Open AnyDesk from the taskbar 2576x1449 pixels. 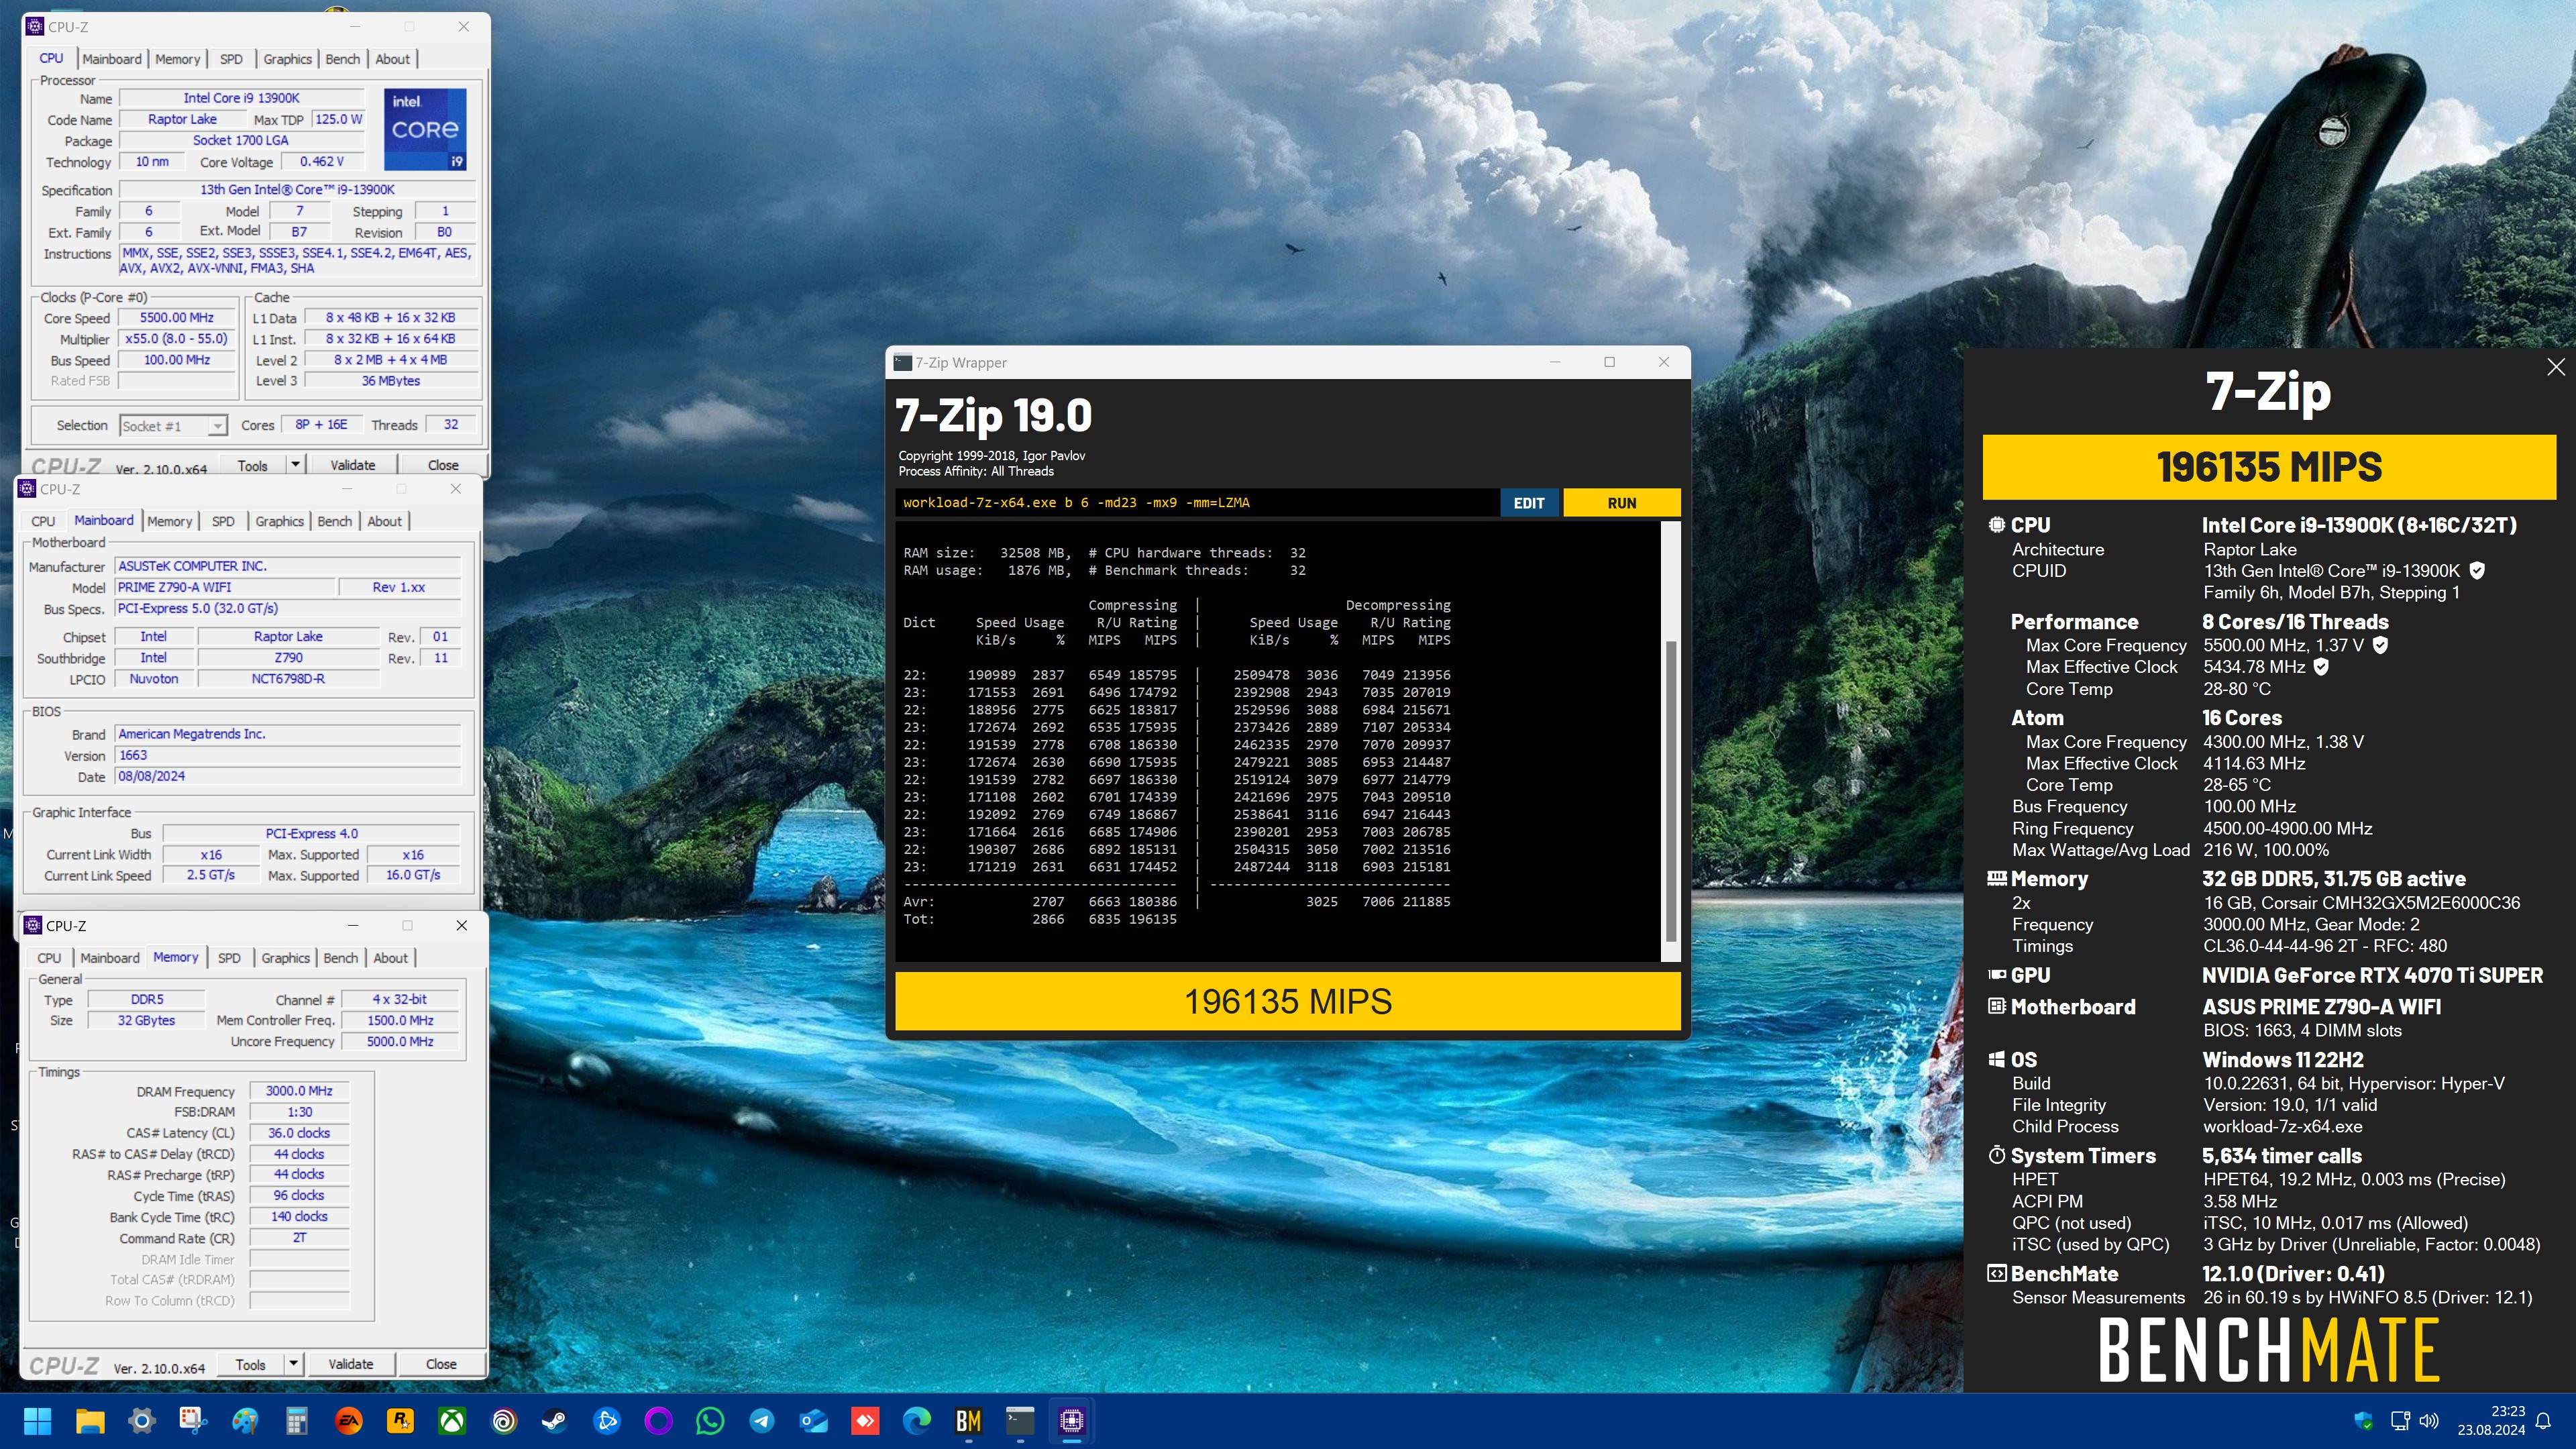(x=865, y=1420)
